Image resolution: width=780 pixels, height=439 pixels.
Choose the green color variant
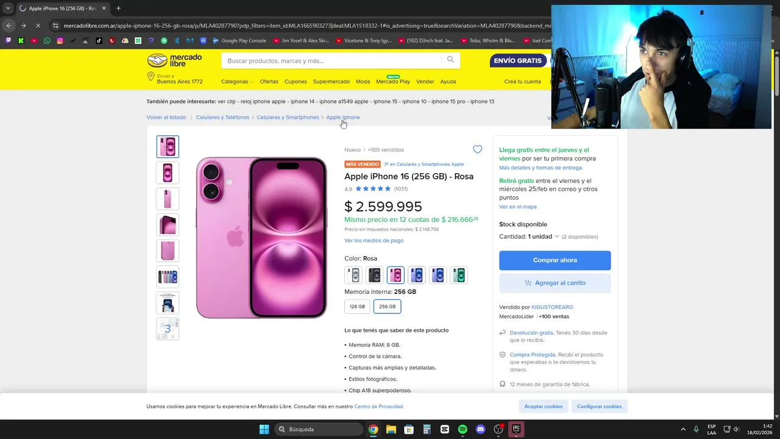pos(459,275)
